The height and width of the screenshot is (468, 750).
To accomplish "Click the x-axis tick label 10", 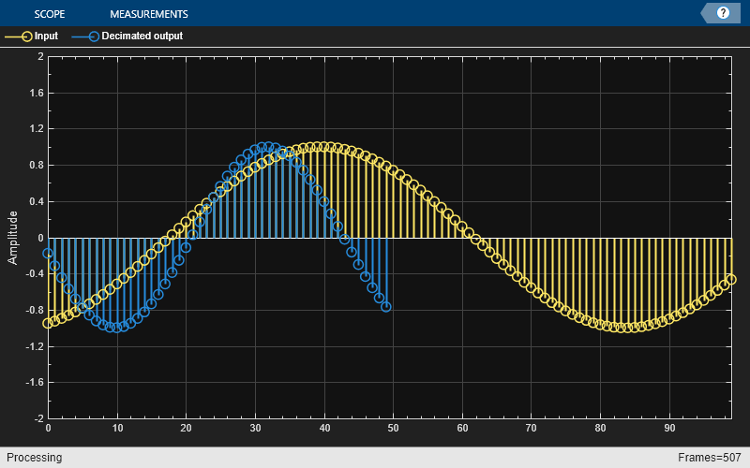I will [117, 429].
